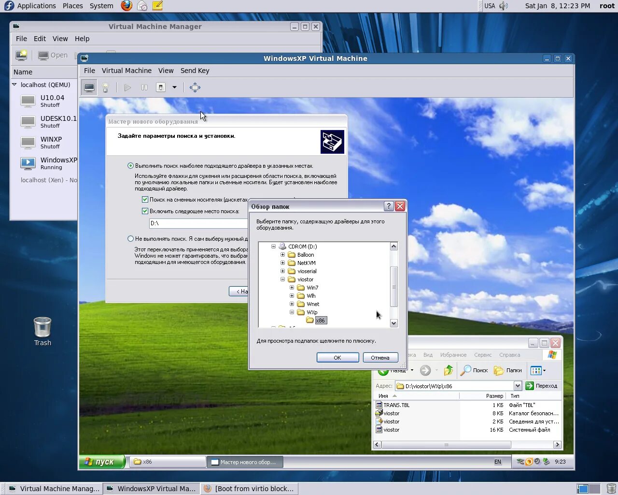Viewport: 618px width, 495px height.
Task: Expand the Wnet folder node
Action: click(292, 304)
